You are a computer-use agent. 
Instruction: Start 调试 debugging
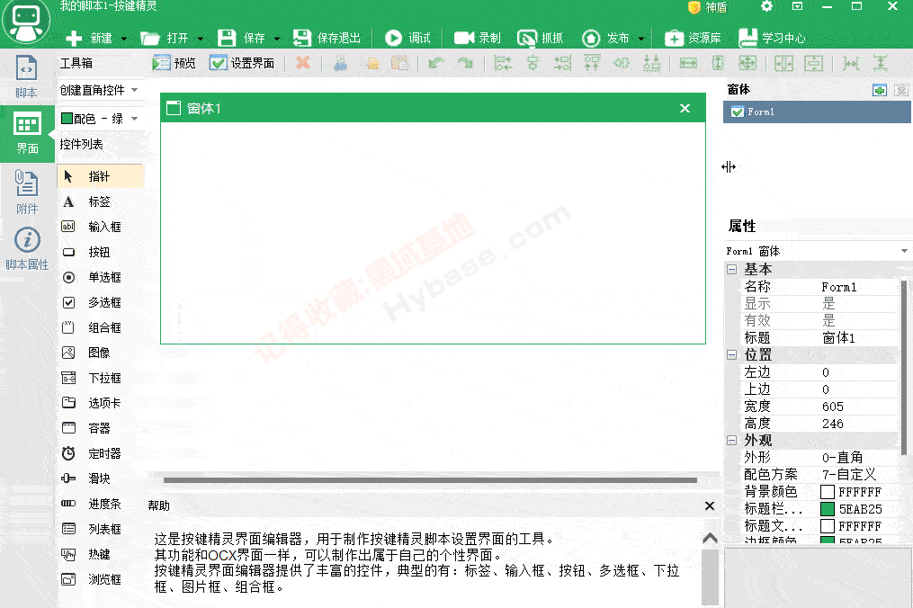pyautogui.click(x=407, y=38)
